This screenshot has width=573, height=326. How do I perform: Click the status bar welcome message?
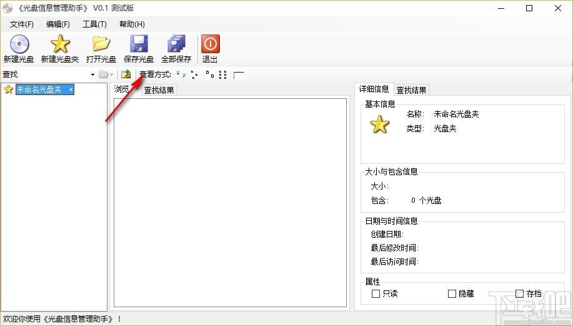[62, 318]
